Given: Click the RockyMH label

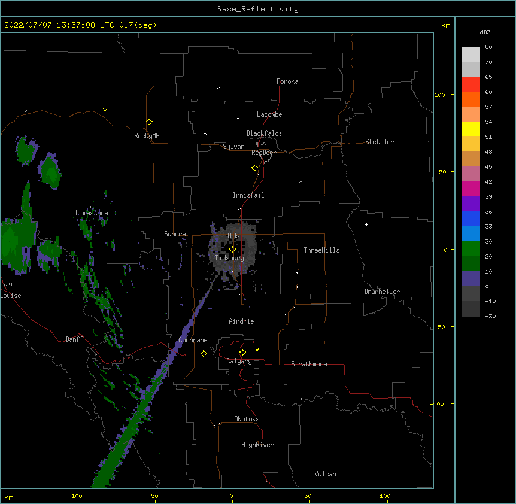Looking at the screenshot, I should pos(147,135).
